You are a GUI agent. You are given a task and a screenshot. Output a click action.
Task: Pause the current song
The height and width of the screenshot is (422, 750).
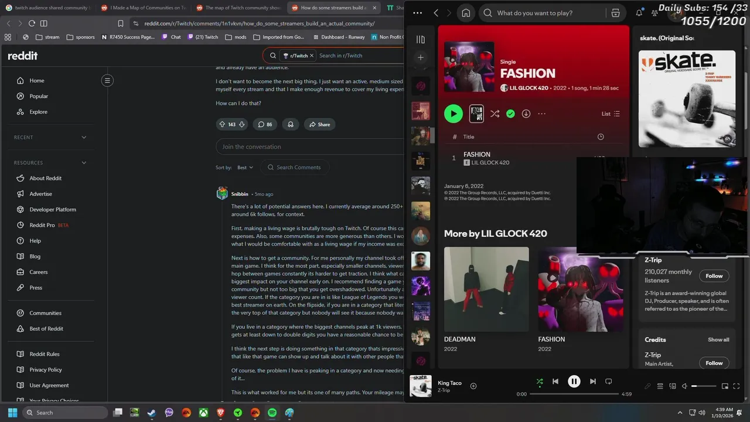[x=574, y=381]
